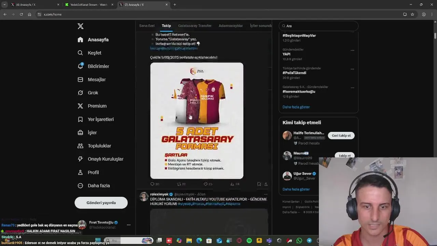Bookmark this page with the star icon
The width and height of the screenshot is (437, 246).
click(x=412, y=14)
